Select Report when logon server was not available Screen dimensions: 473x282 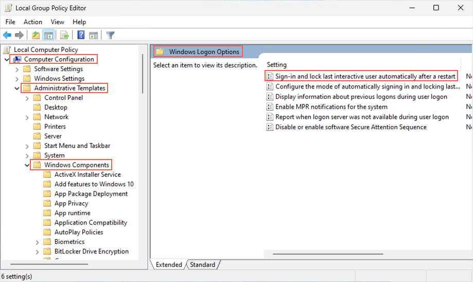[x=362, y=117]
